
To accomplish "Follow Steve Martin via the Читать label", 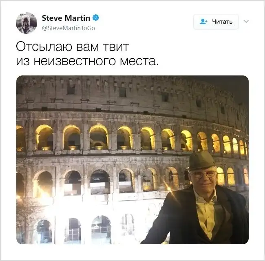I will (222, 22).
